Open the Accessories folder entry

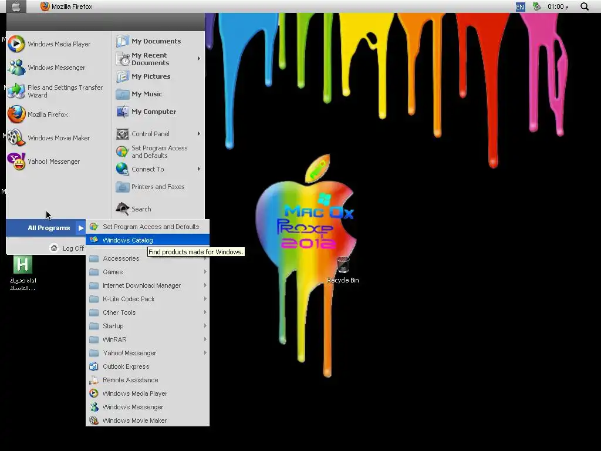point(147,258)
